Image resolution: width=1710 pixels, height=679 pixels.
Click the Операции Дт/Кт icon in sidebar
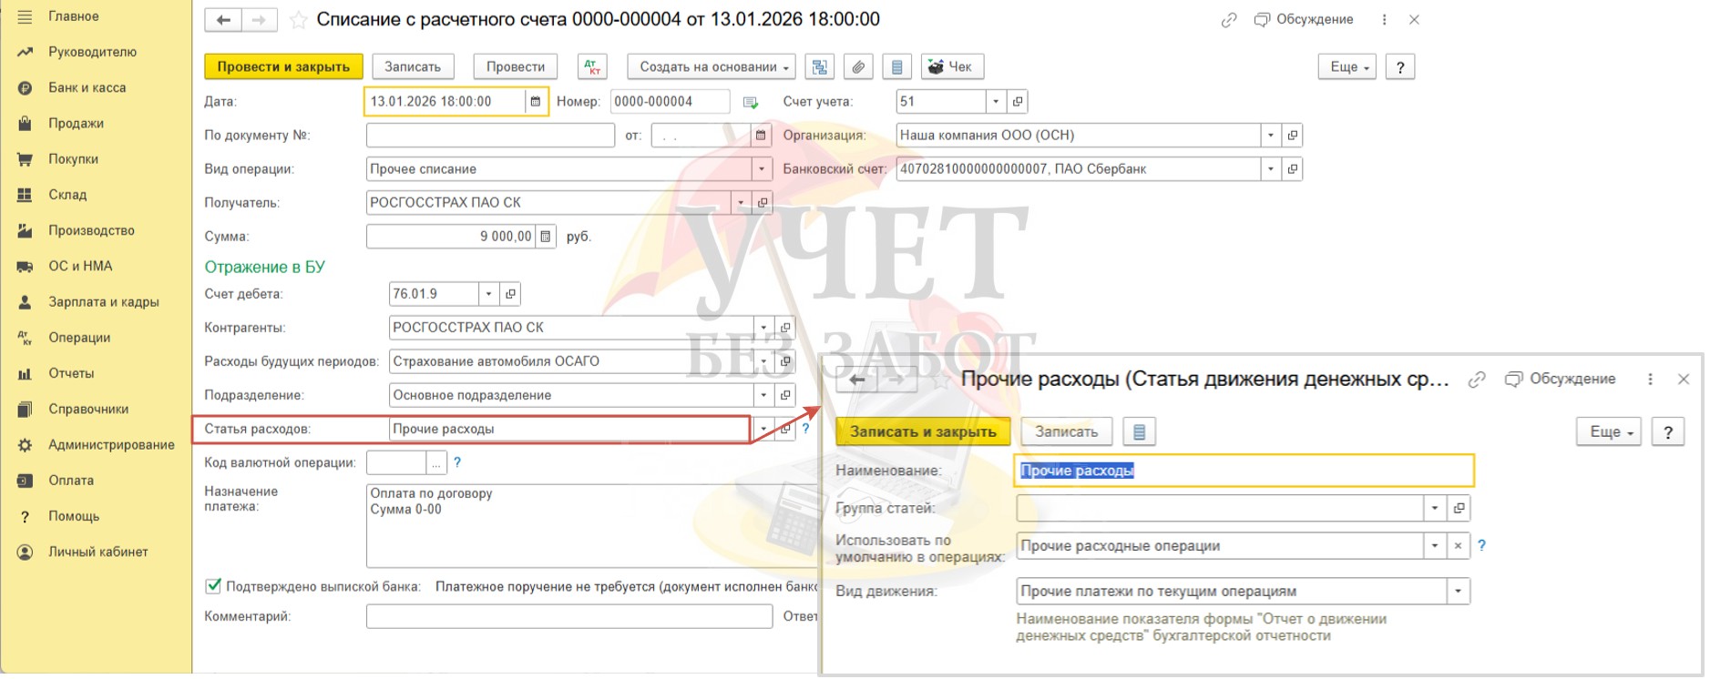point(25,338)
